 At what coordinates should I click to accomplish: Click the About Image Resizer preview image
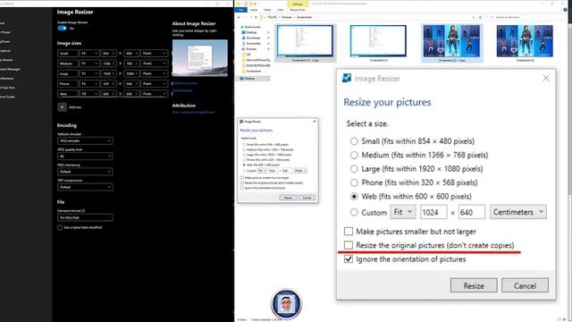pos(200,58)
